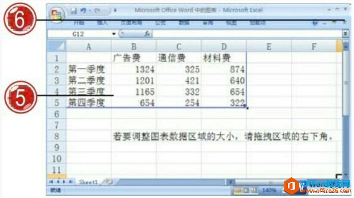Expand the formula bar with right-edge chevron
The height and width of the screenshot is (198, 354).
point(345,34)
